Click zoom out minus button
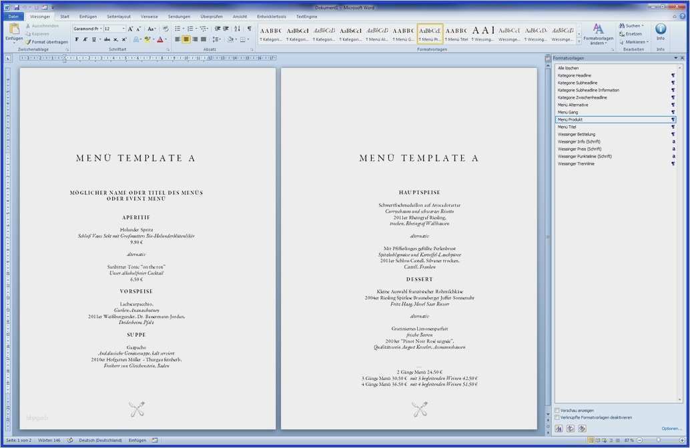Viewport: 690px width, 448px height. click(640, 441)
